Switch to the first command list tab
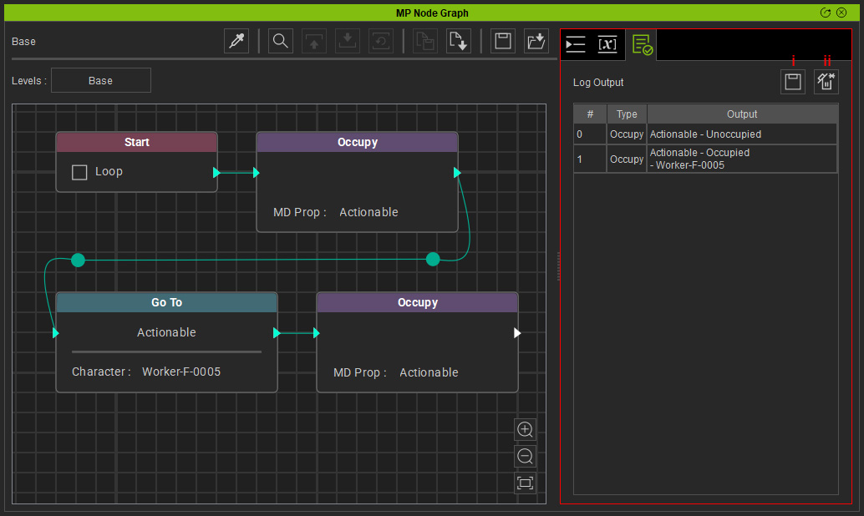Viewport: 864px width, 516px height. coord(576,44)
